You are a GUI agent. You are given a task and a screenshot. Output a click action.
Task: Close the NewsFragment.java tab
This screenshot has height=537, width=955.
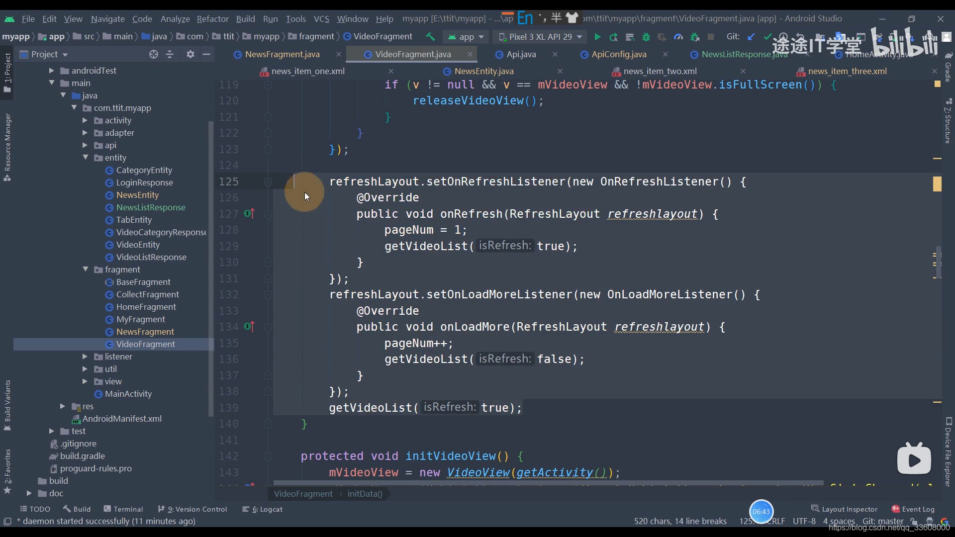tap(339, 54)
